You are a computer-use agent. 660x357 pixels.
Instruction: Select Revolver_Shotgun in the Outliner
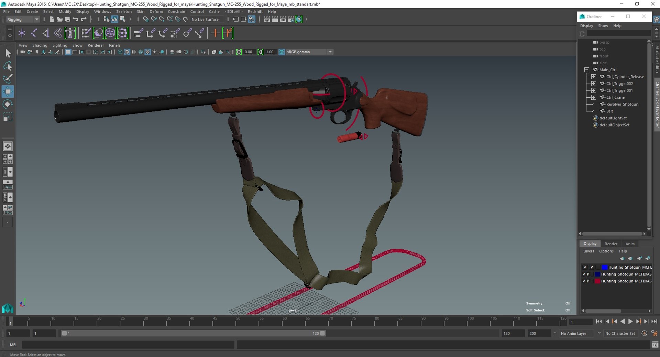(622, 104)
